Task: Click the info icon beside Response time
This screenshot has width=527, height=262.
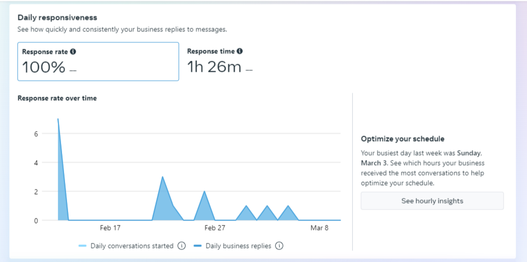Action: pyautogui.click(x=240, y=51)
